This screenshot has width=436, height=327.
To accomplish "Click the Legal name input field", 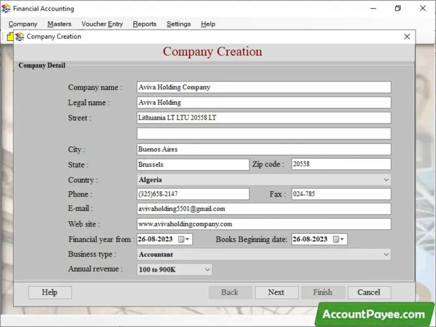I will click(264, 102).
